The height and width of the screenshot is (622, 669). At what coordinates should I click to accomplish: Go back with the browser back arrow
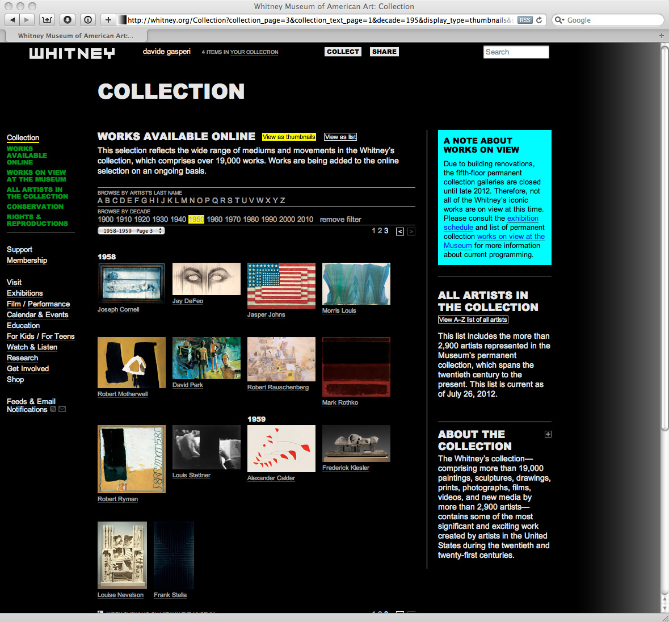click(x=12, y=20)
